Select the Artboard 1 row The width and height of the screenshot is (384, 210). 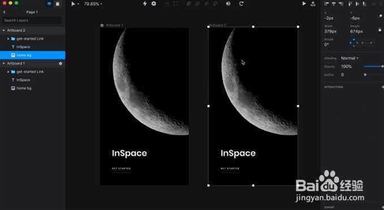pyautogui.click(x=33, y=63)
